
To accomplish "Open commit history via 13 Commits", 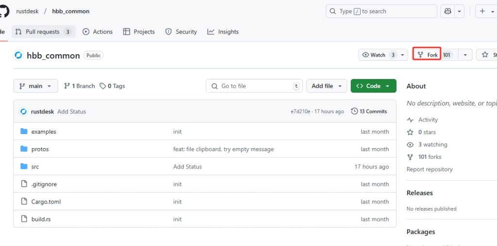I will (369, 111).
